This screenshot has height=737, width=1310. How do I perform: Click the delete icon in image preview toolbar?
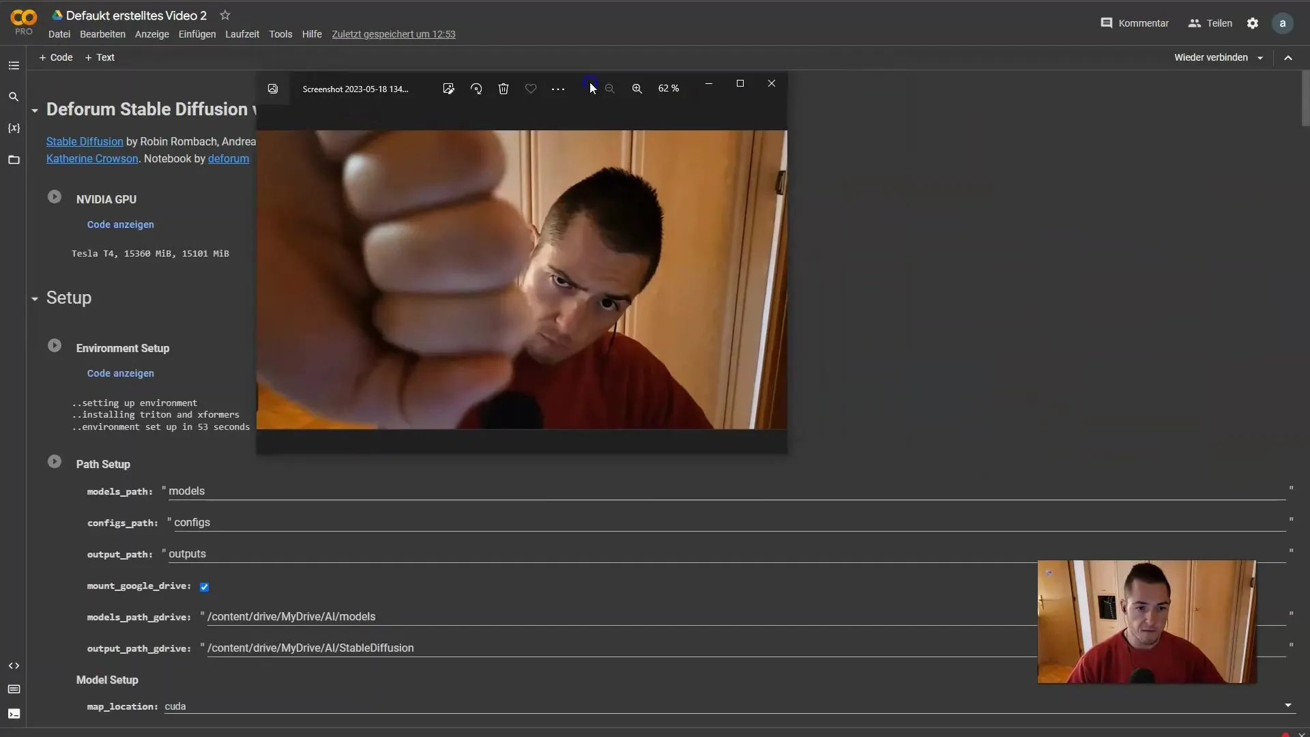[502, 87]
